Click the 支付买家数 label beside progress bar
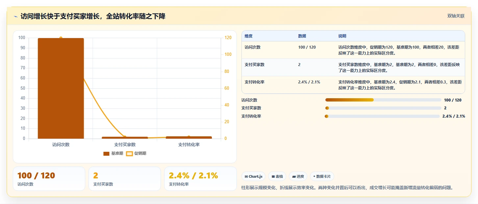The width and height of the screenshot is (478, 204). (251, 108)
